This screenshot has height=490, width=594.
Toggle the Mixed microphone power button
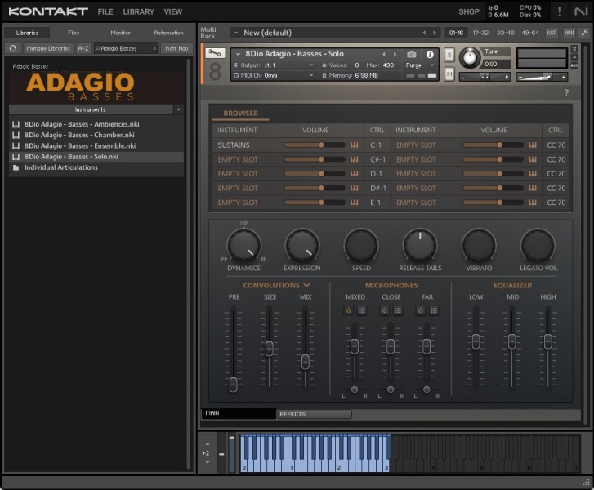click(x=349, y=310)
